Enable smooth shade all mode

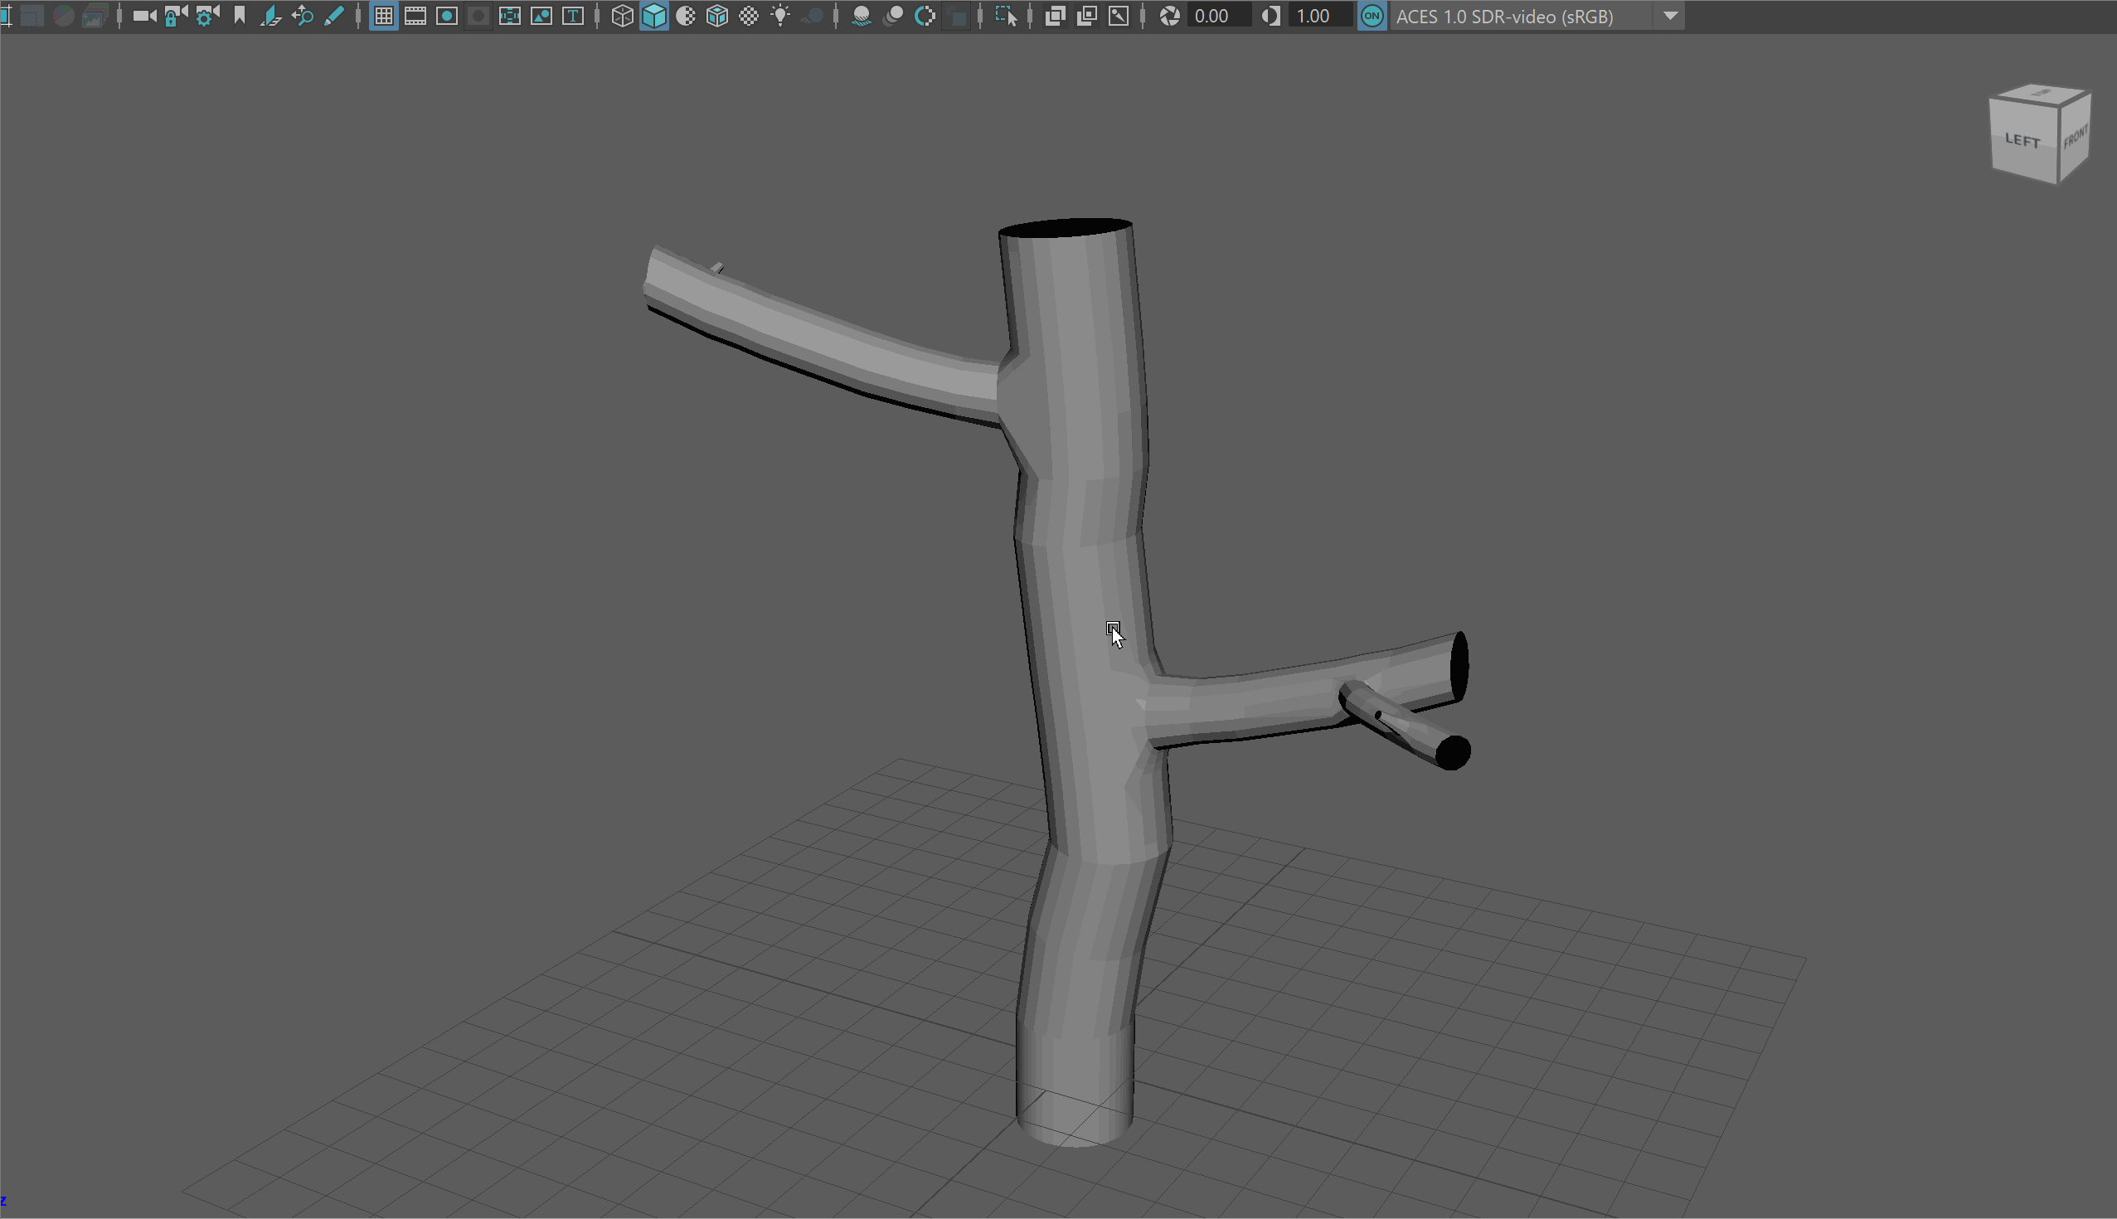[x=653, y=16]
